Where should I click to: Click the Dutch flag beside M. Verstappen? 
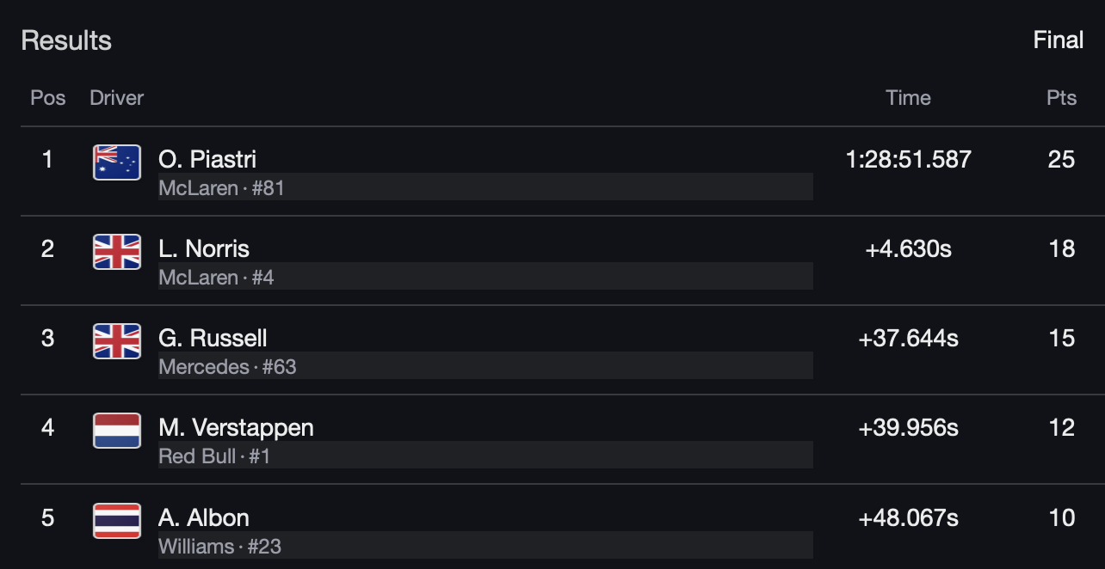[117, 431]
